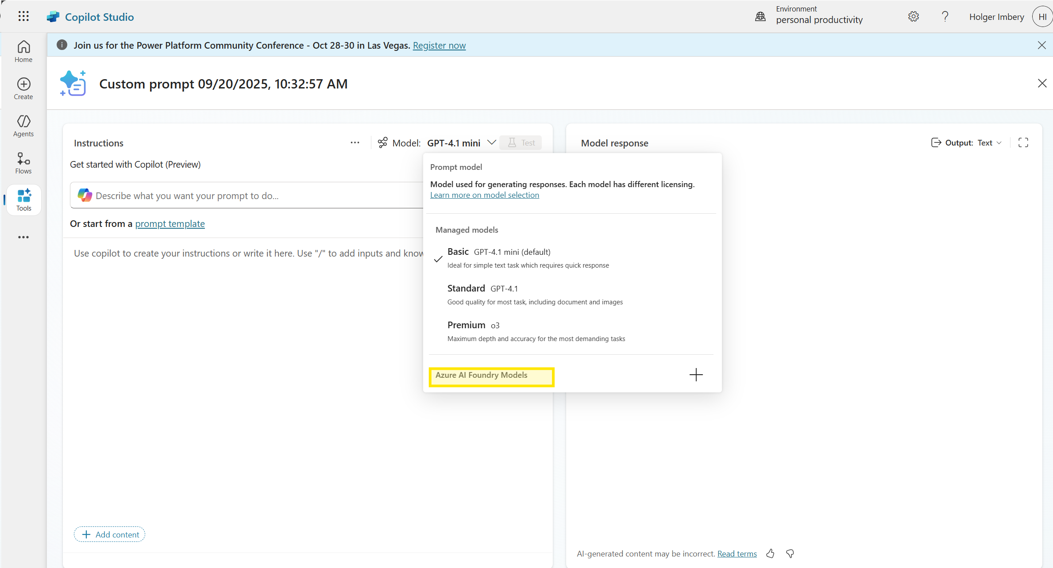Screen dimensions: 1053x568
Task: Give thumbs down feedback on response
Action: point(790,553)
